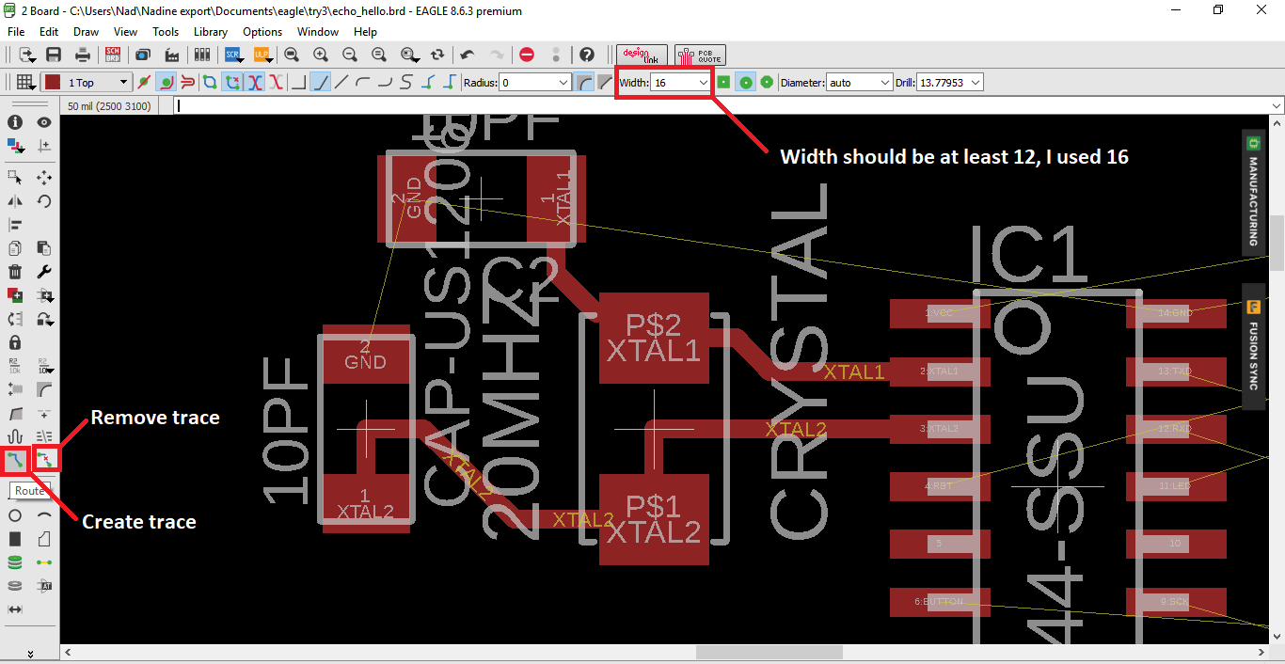The width and height of the screenshot is (1285, 664).
Task: Click the dark red layer color swatch
Action: pyautogui.click(x=53, y=82)
